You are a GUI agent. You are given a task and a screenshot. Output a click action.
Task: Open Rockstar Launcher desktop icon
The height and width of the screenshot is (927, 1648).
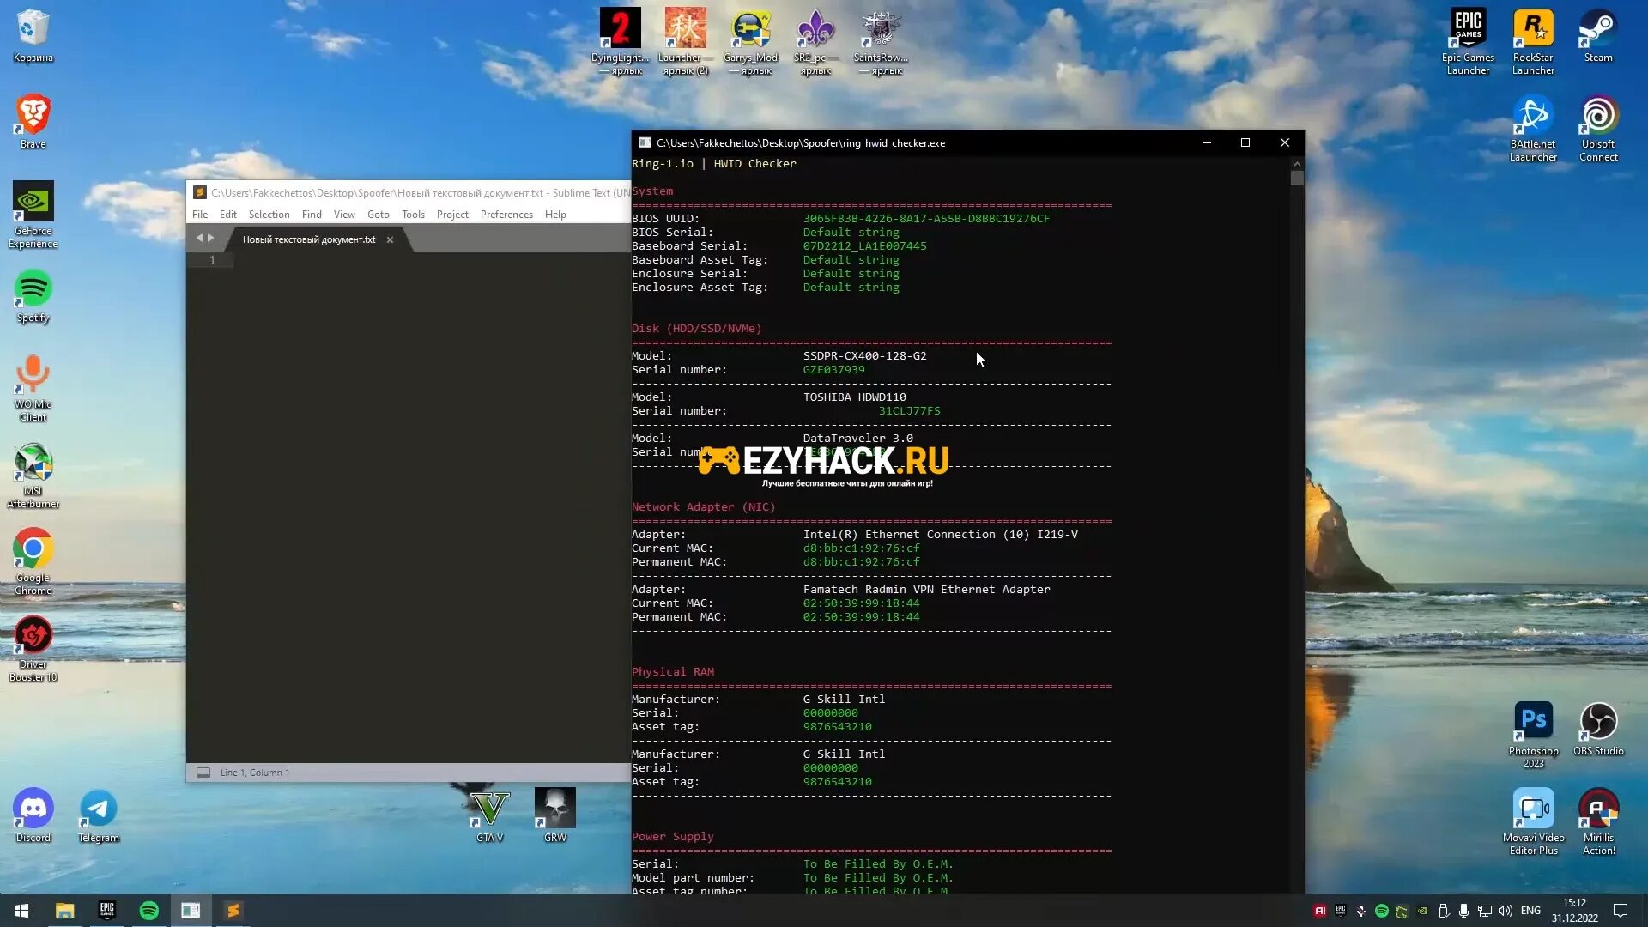point(1533,41)
